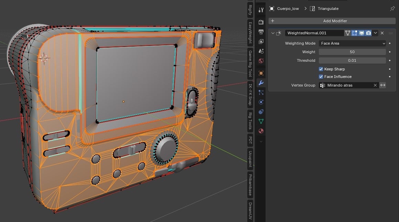Open the Object Data mesh properties tab
399x222 pixels.
(x=261, y=121)
